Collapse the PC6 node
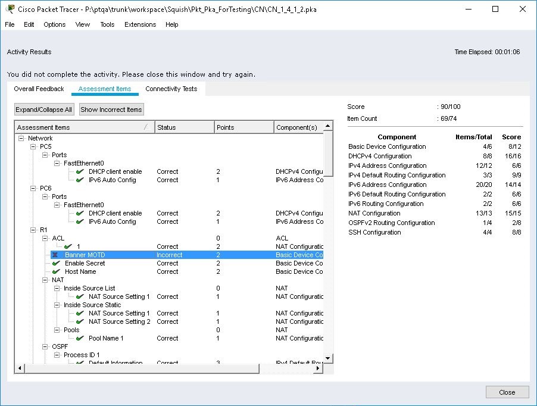This screenshot has width=537, height=406. point(33,188)
